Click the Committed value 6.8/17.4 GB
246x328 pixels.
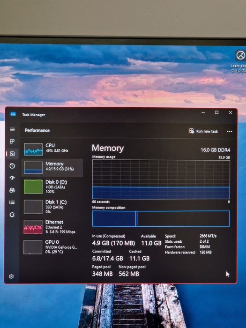(x=107, y=258)
